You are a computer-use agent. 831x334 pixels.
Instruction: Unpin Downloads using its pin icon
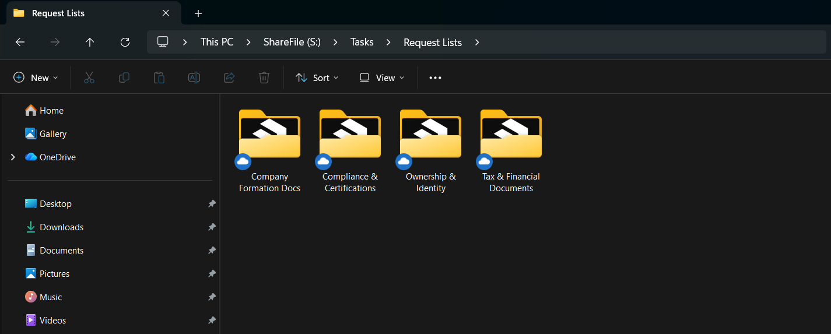tap(212, 227)
